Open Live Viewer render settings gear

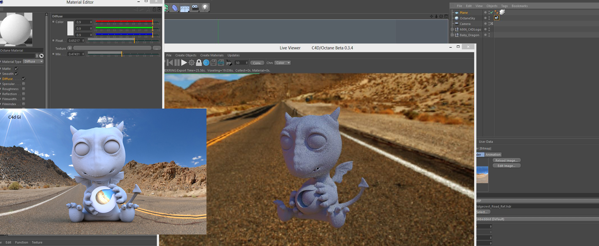pos(191,63)
